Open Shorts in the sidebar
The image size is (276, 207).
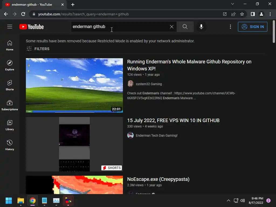[10, 85]
